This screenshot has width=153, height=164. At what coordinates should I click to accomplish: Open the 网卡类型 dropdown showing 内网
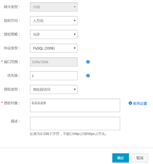(54, 7)
